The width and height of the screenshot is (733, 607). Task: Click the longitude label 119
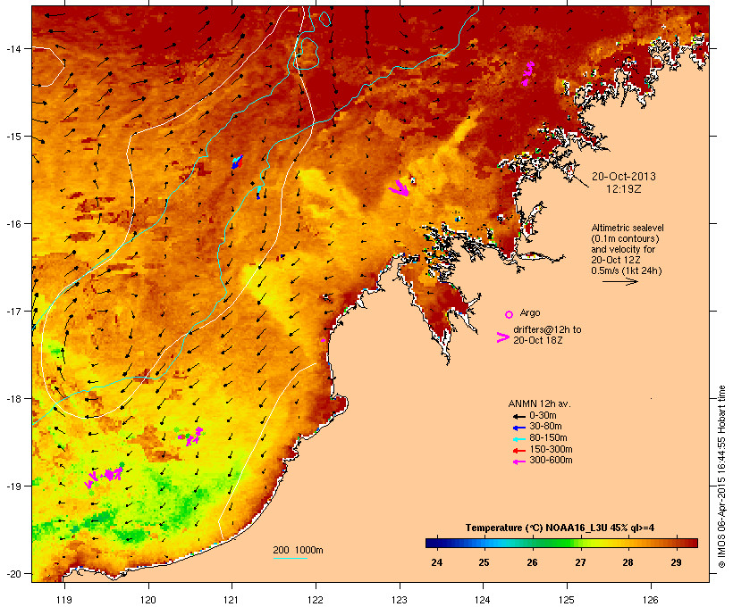[64, 600]
